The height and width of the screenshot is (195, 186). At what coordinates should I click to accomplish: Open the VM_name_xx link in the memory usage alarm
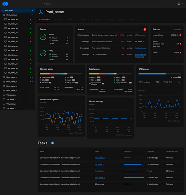tap(140, 35)
